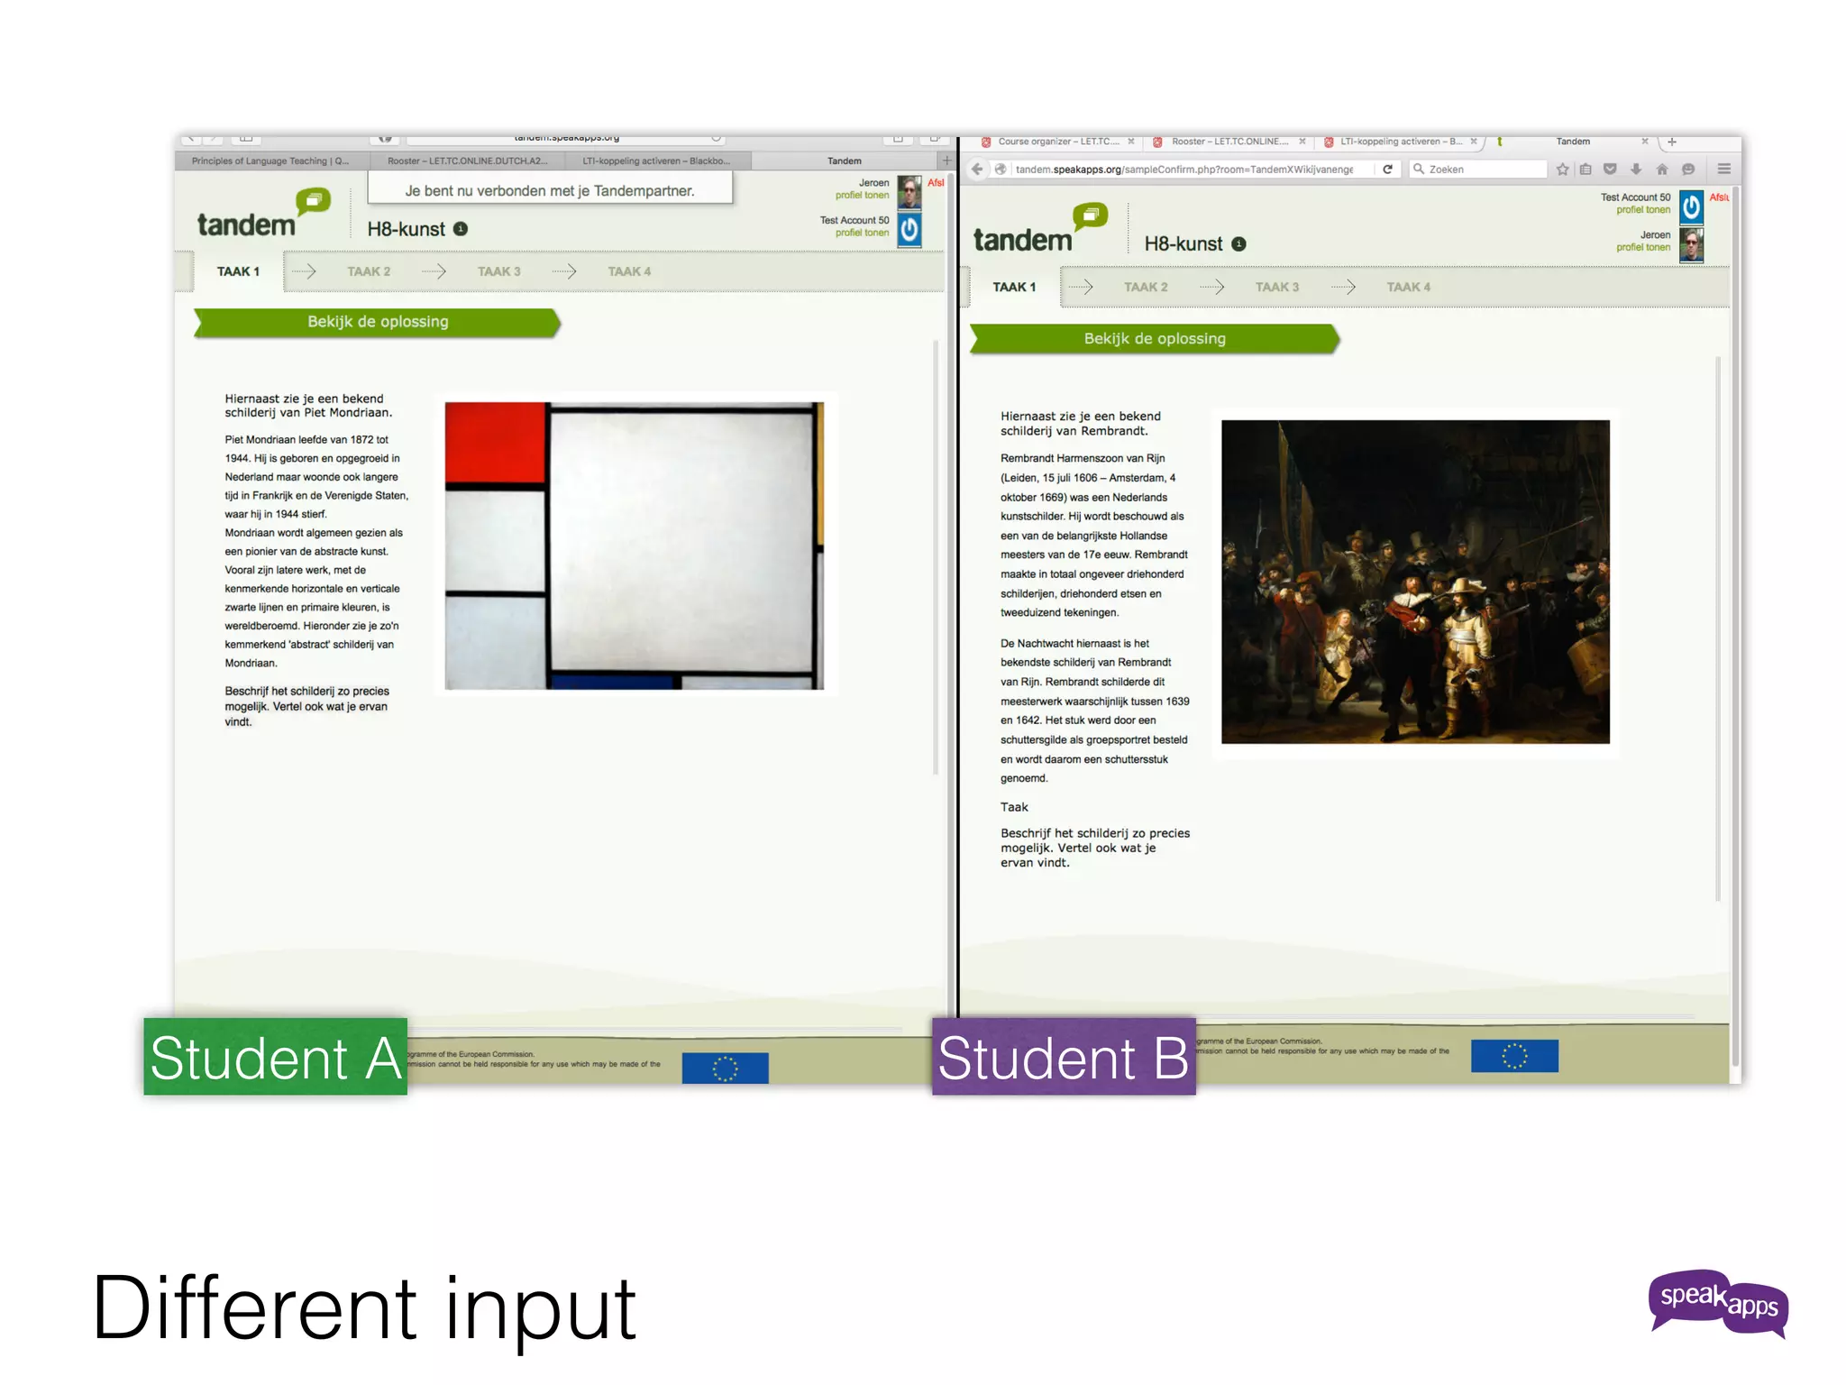Click Bekijk de oplossing in Student A window
The height and width of the screenshot is (1385, 1846).
(x=378, y=322)
